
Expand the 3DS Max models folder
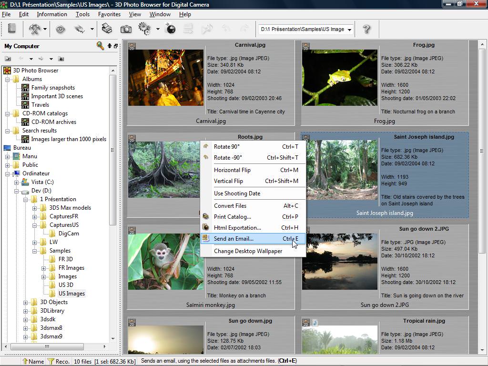[34, 208]
